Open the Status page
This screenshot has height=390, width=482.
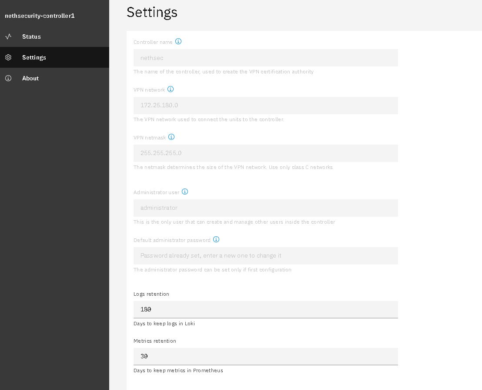point(54,36)
